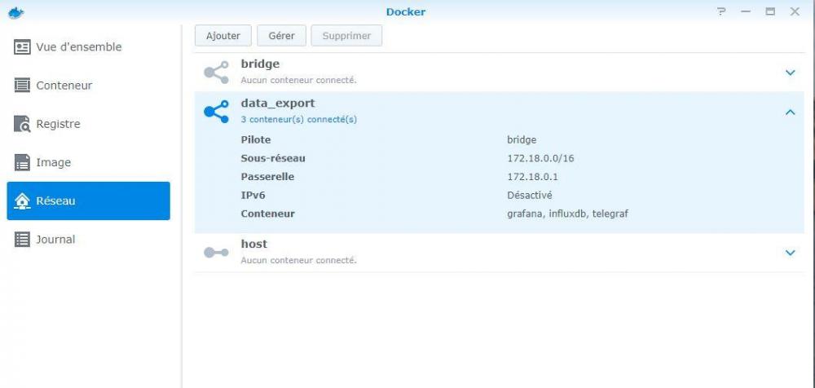Viewport: 815px width, 388px height.
Task: Minimize the Docker window
Action: click(x=746, y=11)
